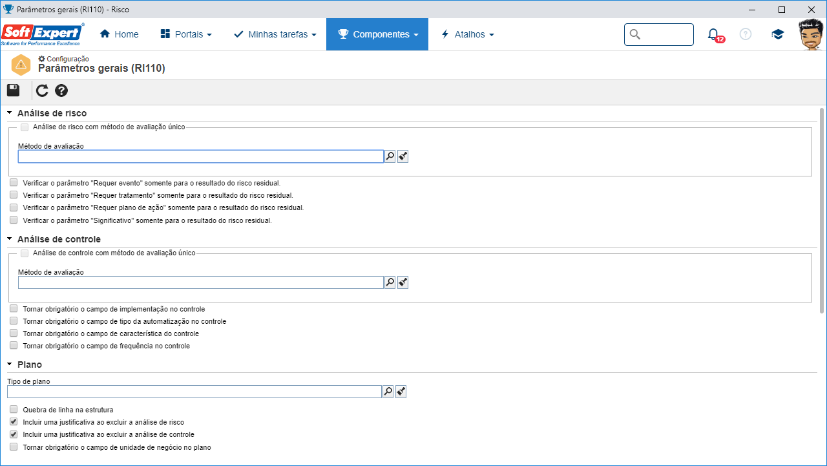
Task: Click the 'Tipo de plano' label
Action: 28,381
